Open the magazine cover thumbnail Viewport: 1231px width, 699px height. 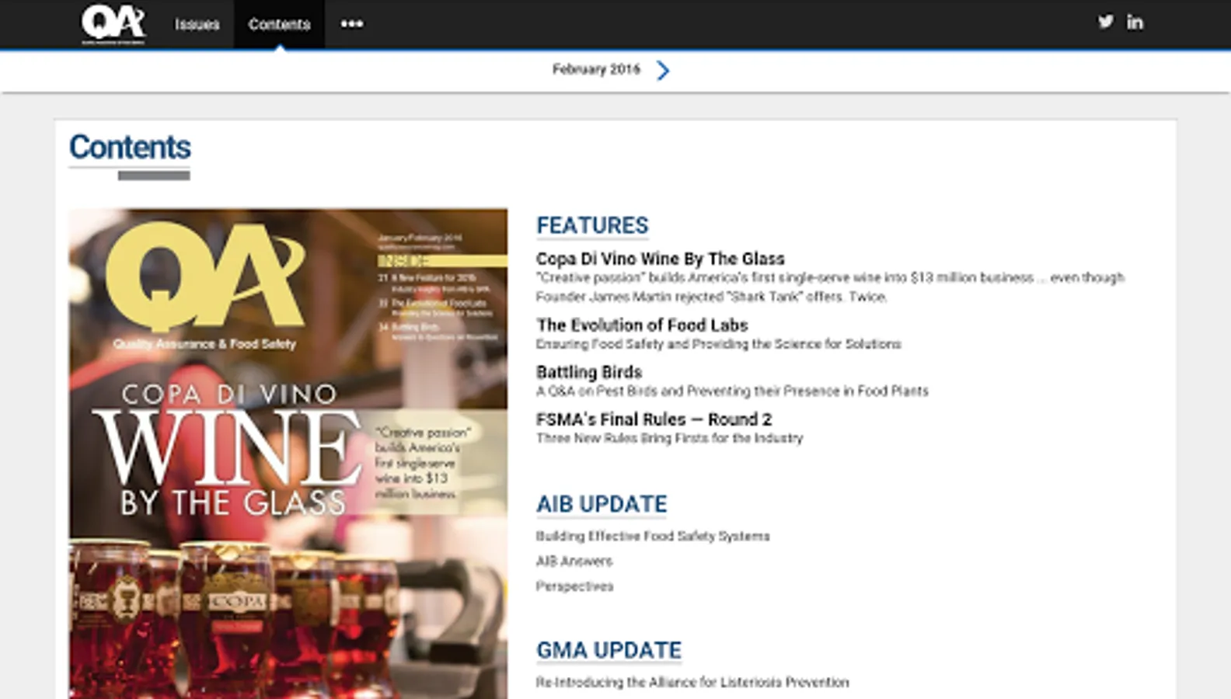tap(288, 454)
